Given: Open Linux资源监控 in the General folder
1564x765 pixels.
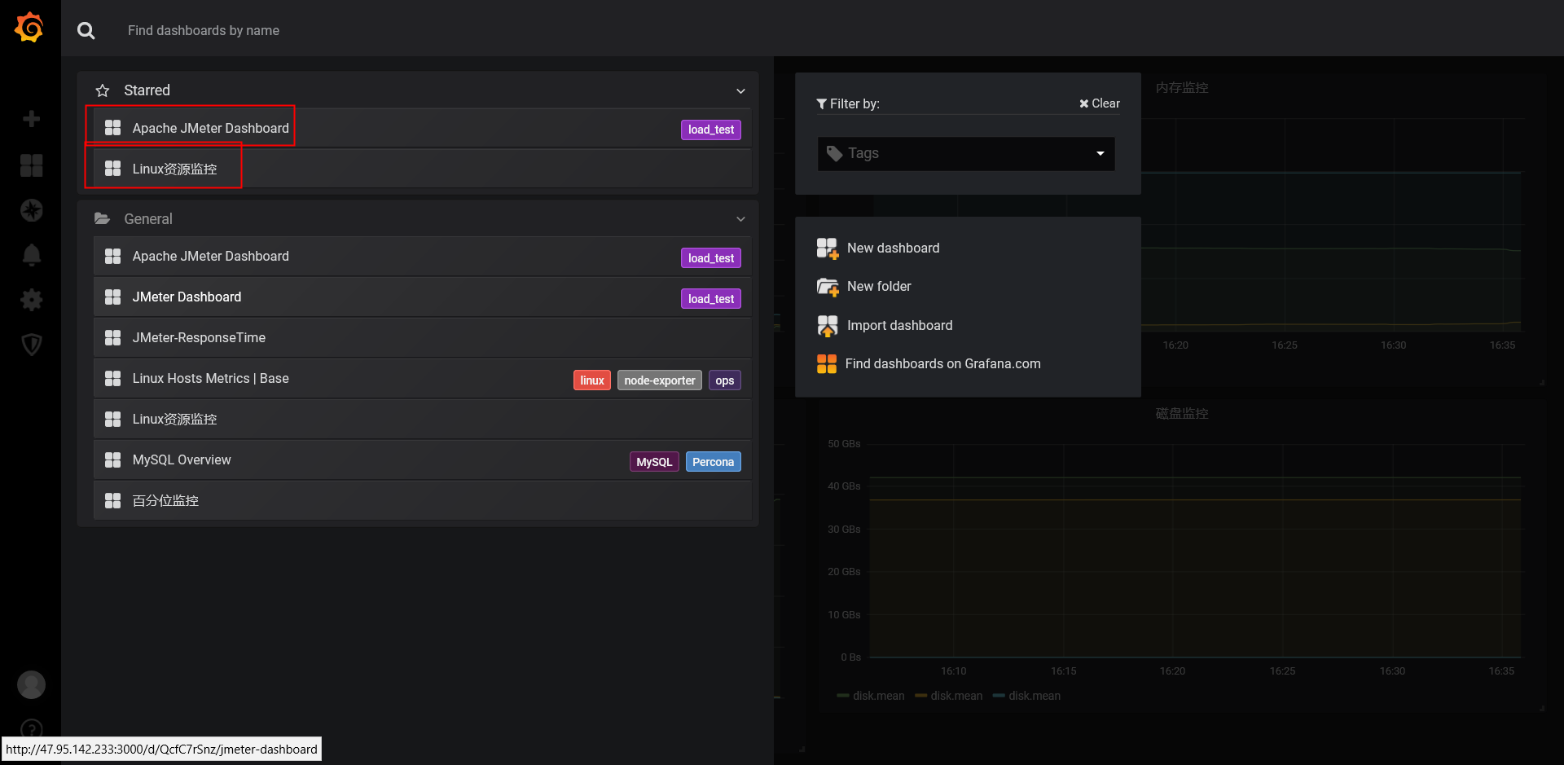Looking at the screenshot, I should (422, 419).
